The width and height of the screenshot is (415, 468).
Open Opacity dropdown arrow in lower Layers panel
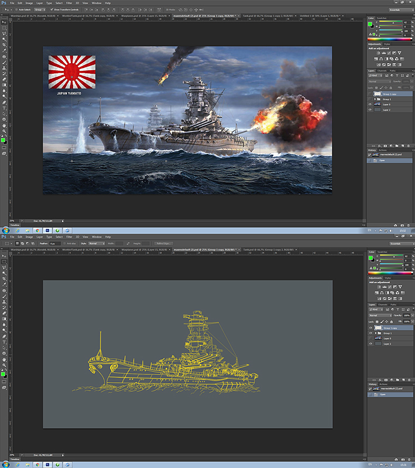pyautogui.click(x=413, y=315)
